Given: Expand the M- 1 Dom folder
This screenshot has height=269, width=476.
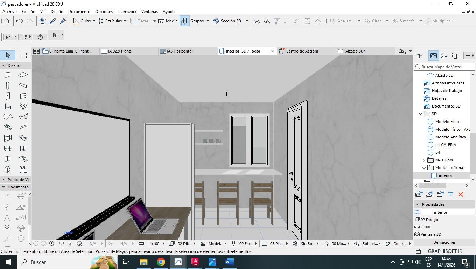Looking at the screenshot, I should (424, 160).
